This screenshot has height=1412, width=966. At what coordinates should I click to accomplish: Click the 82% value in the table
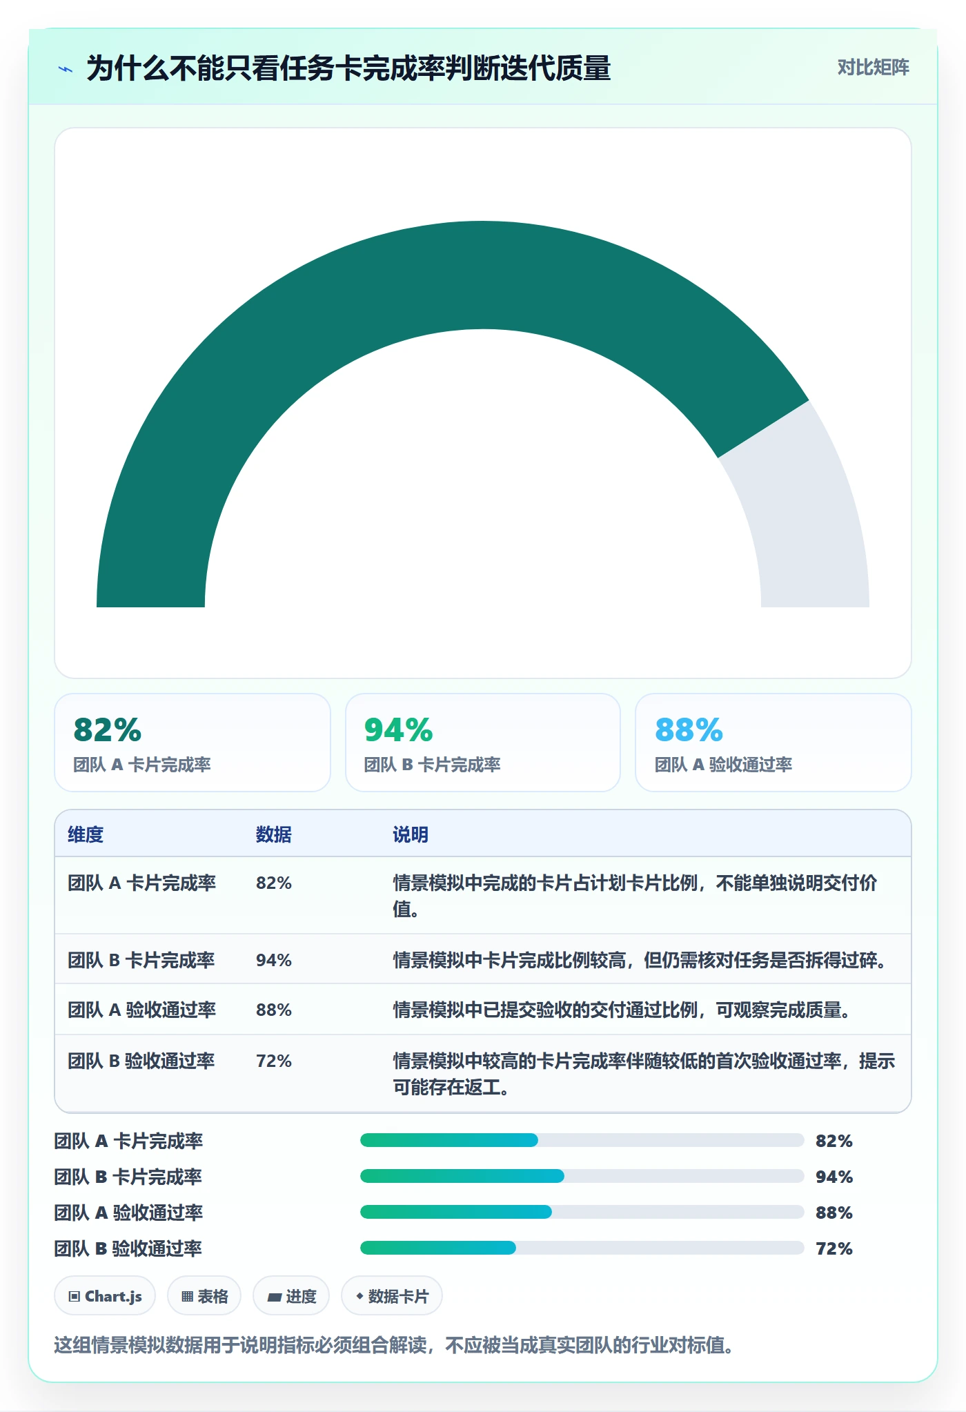(x=274, y=883)
